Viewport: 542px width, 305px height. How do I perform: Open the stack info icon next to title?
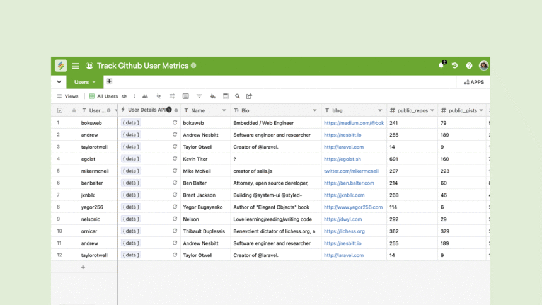pyautogui.click(x=193, y=66)
